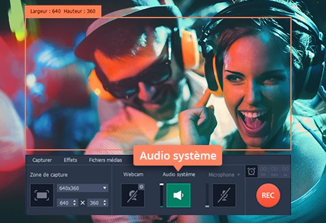The image size is (326, 223).
Task: Open webcam settings gear icon
Action: (141, 187)
